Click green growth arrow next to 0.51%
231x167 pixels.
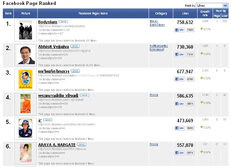201,29
